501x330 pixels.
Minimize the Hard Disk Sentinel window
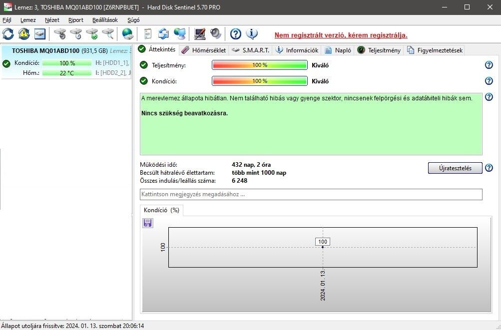point(444,7)
